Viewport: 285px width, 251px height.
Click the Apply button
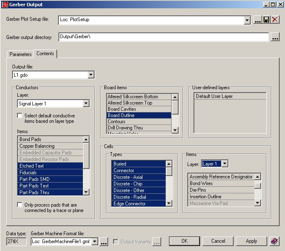(251, 241)
